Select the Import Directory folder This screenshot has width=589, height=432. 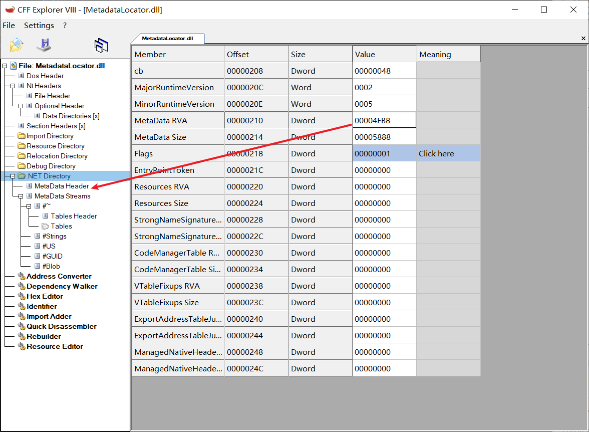tap(50, 136)
